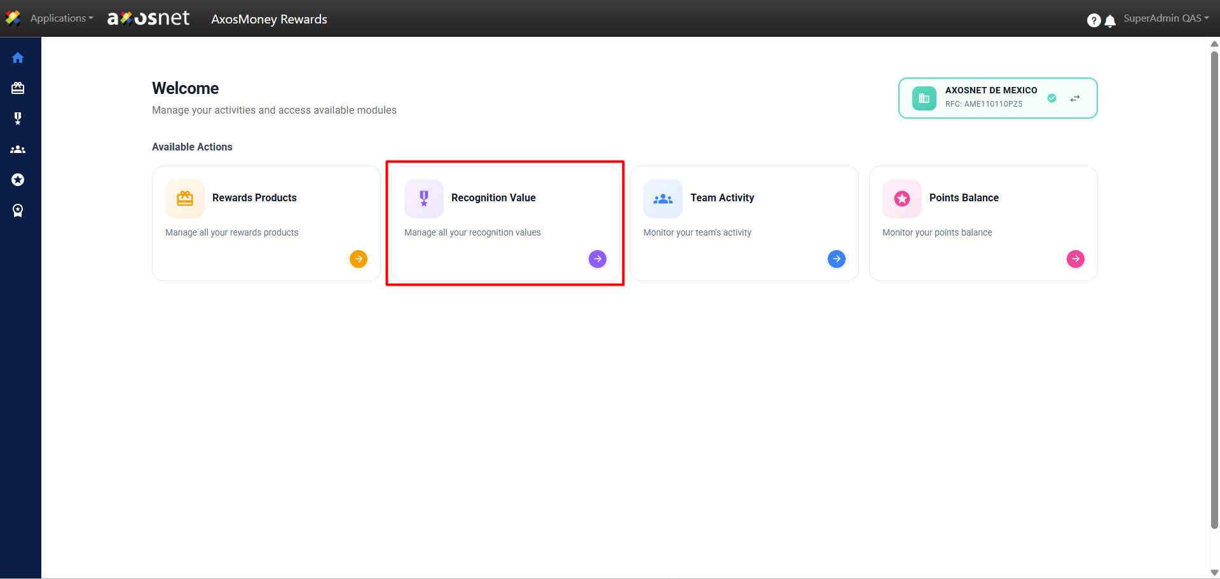Expand the Applications dropdown menu
The height and width of the screenshot is (579, 1220).
[x=61, y=18]
